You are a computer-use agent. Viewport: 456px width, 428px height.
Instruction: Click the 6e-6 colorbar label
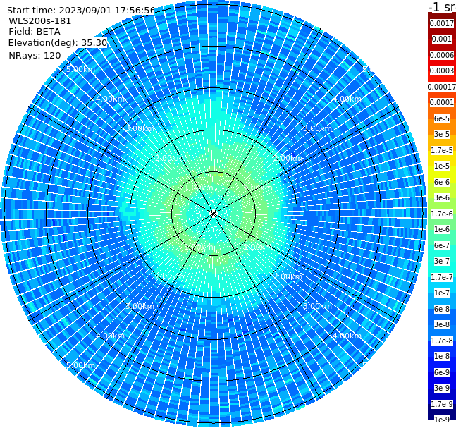tap(442, 182)
